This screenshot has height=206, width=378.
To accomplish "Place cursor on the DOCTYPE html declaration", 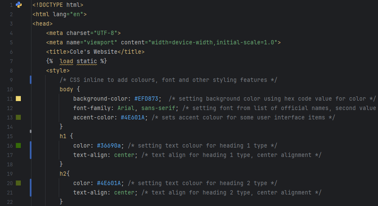I will pyautogui.click(x=58, y=5).
